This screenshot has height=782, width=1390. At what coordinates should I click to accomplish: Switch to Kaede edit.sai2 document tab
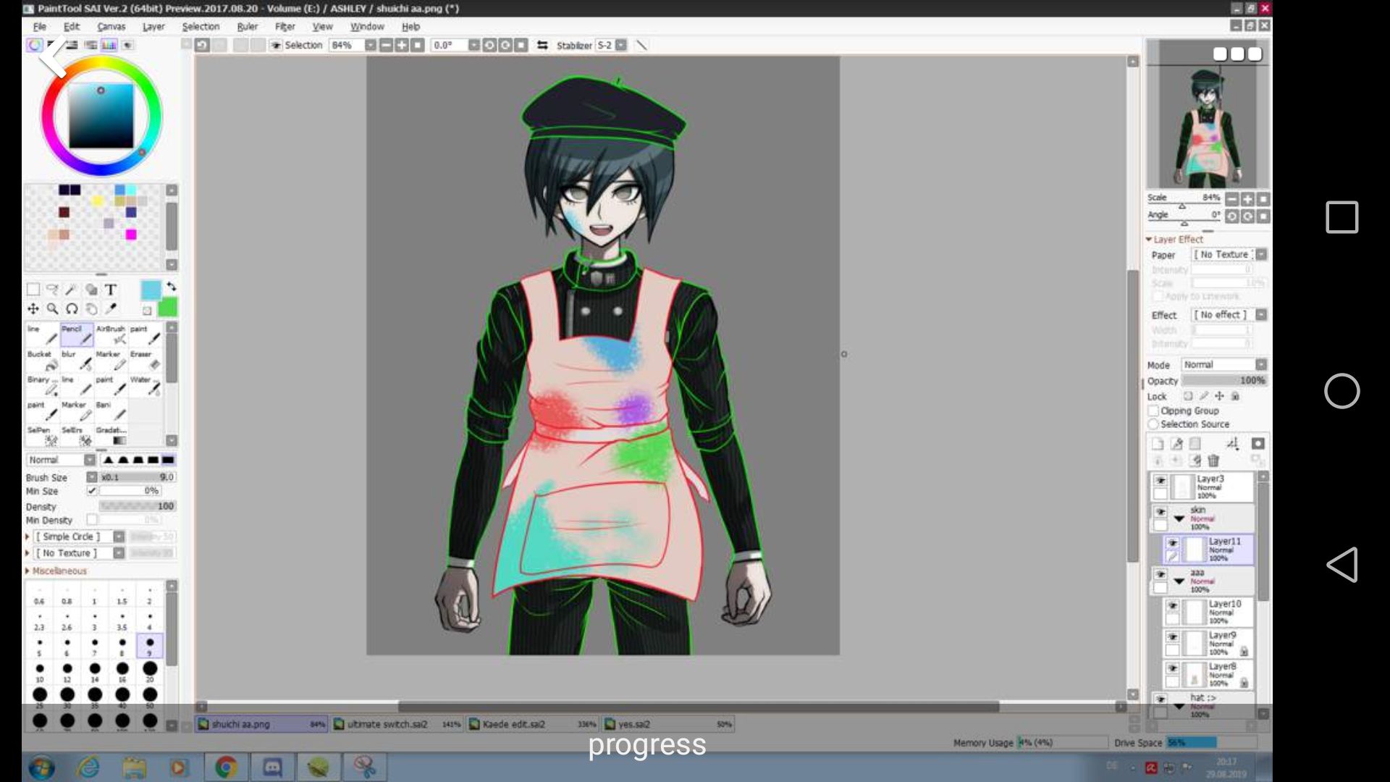[513, 724]
